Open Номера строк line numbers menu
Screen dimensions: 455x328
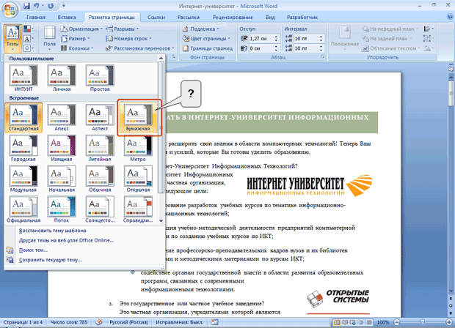[128, 39]
